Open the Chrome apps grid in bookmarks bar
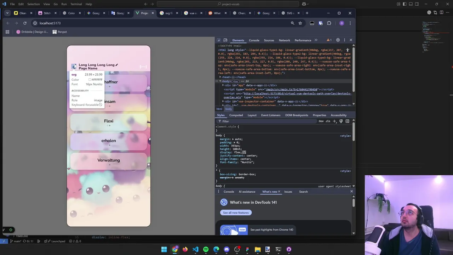The image size is (453, 255). (x=7, y=32)
